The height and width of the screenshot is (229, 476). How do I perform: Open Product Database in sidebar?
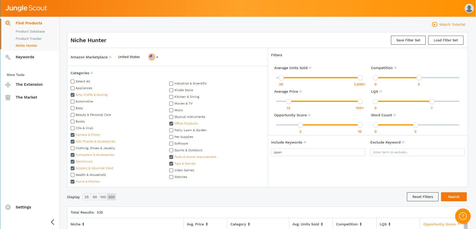click(30, 31)
